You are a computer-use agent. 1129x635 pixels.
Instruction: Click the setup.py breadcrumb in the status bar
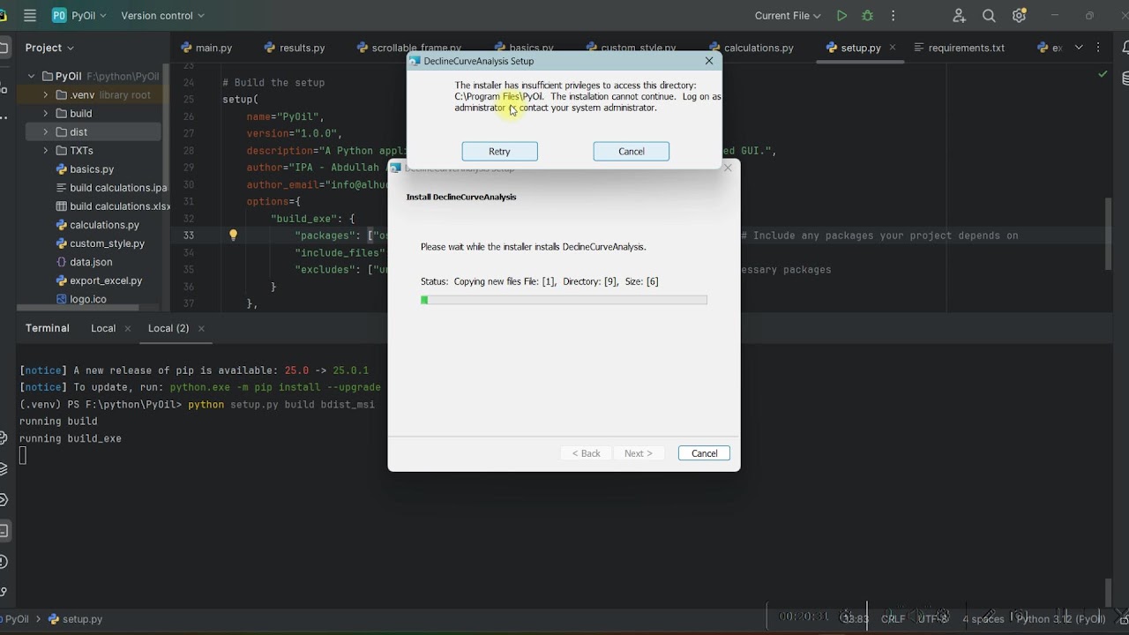tap(76, 619)
